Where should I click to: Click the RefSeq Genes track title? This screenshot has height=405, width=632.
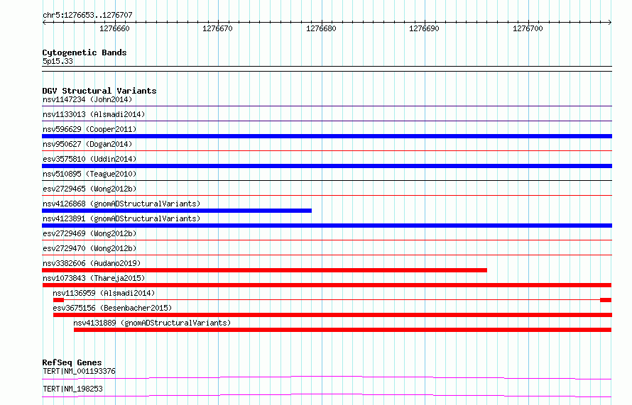[72, 362]
